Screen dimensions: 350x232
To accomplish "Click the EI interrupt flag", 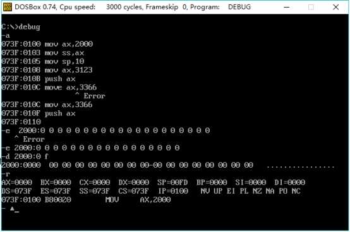I will 231,191.
